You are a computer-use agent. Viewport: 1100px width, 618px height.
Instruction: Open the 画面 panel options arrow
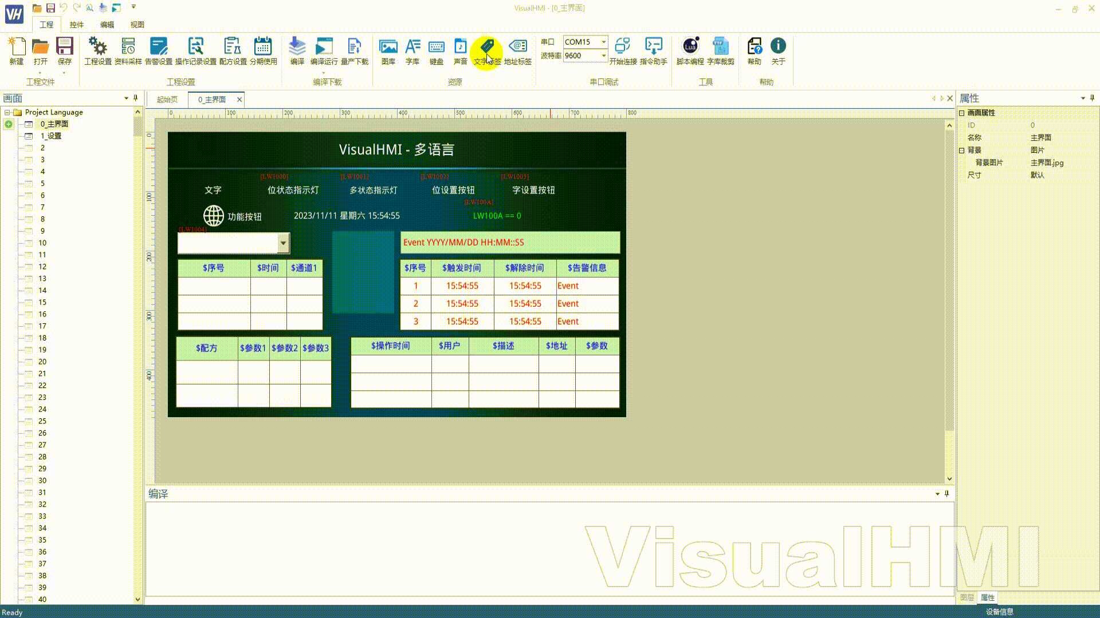click(126, 98)
